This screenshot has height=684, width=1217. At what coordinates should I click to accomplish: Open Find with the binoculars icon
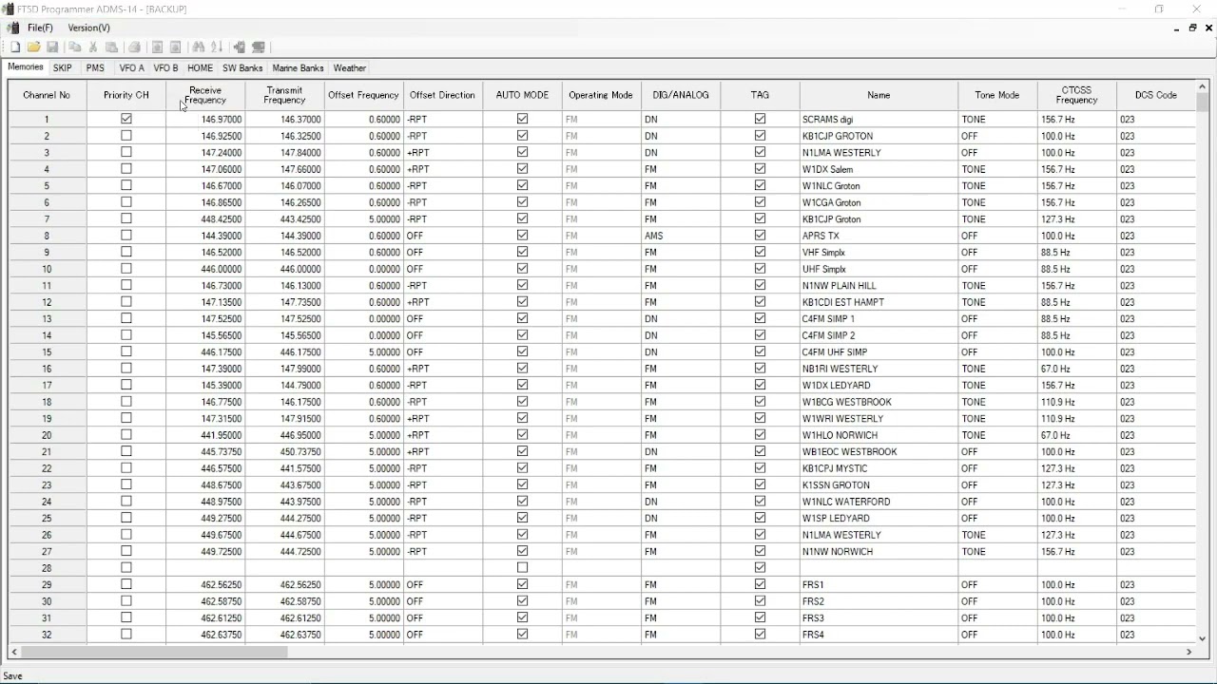click(198, 47)
